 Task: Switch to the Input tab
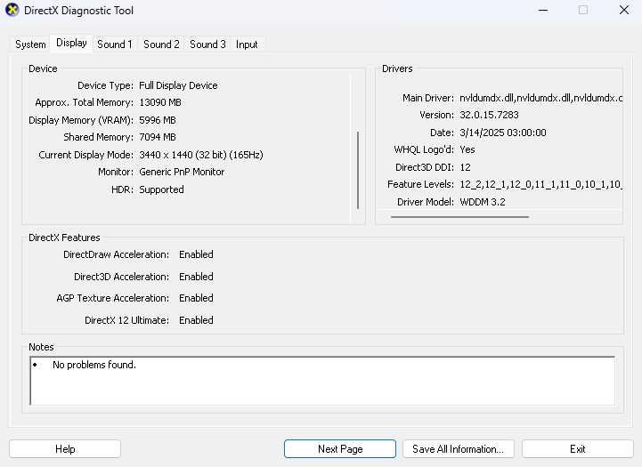247,44
